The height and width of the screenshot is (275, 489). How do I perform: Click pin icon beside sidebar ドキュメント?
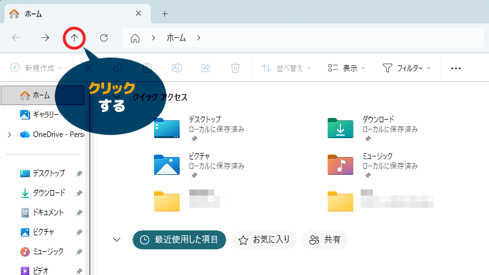79,213
